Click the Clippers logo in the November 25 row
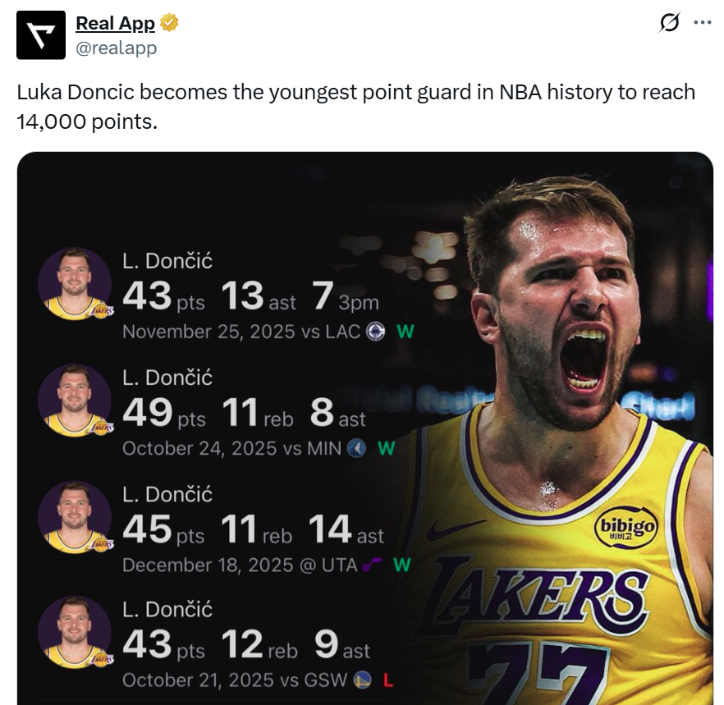724x705 pixels. (x=375, y=332)
